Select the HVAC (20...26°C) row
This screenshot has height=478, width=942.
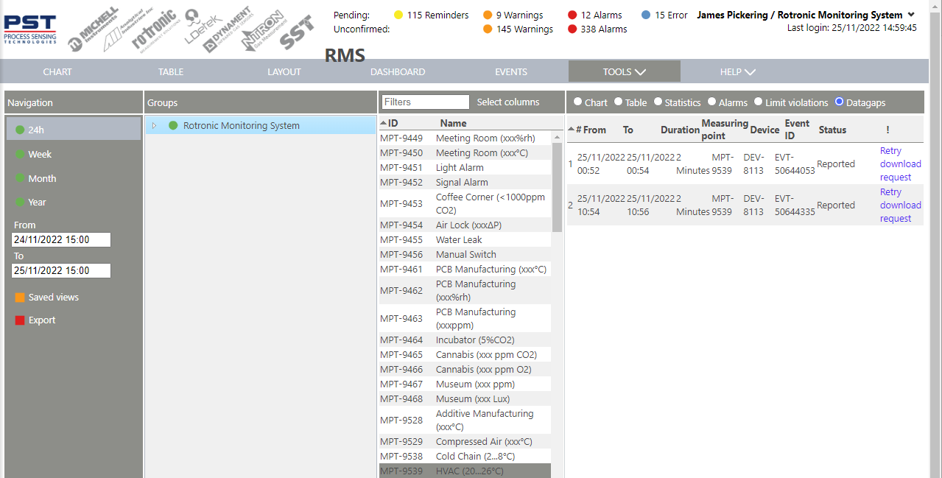pos(465,471)
